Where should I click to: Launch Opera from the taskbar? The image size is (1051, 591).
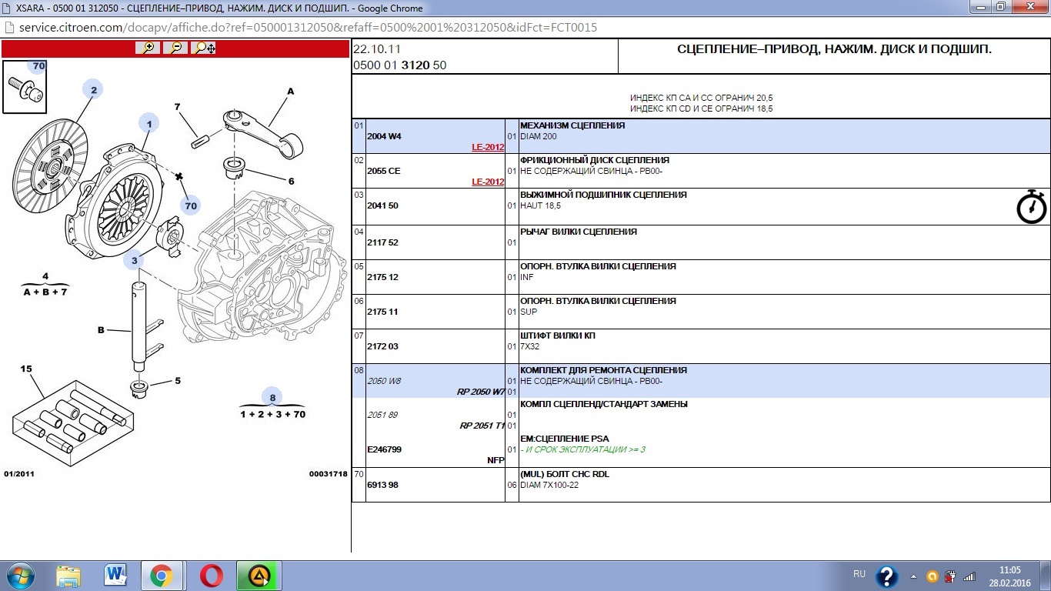tap(211, 576)
